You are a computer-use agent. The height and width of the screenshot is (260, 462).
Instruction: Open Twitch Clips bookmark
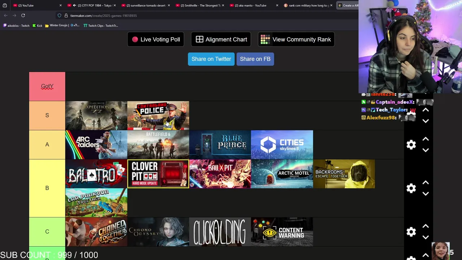point(101,26)
